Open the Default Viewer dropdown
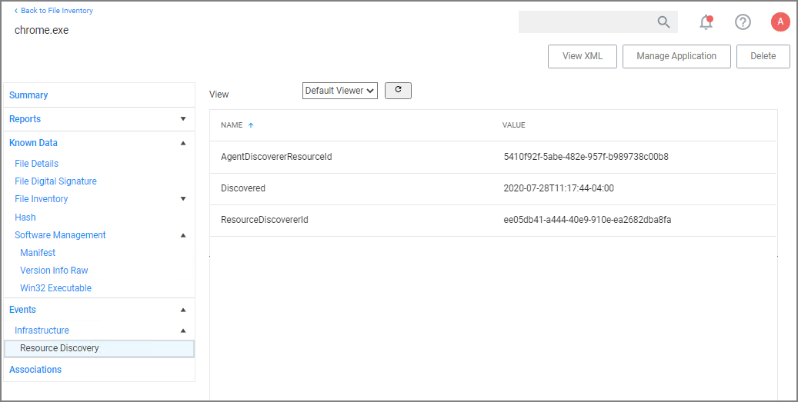This screenshot has width=798, height=402. point(339,91)
